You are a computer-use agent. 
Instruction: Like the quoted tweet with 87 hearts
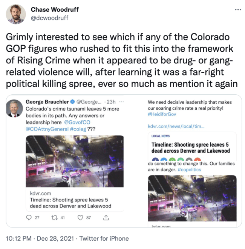[x=80, y=218]
